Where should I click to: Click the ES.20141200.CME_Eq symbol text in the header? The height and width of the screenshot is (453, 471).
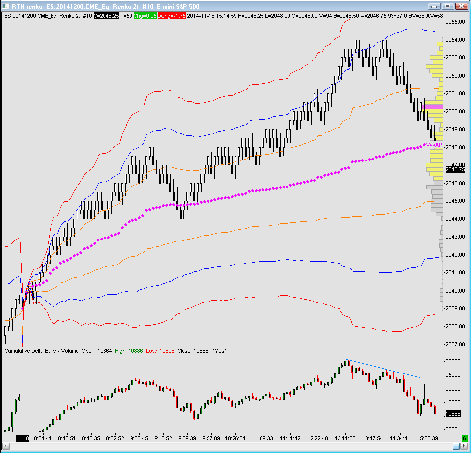[30, 16]
